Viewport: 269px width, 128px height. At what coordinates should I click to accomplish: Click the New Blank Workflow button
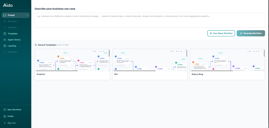(221, 33)
